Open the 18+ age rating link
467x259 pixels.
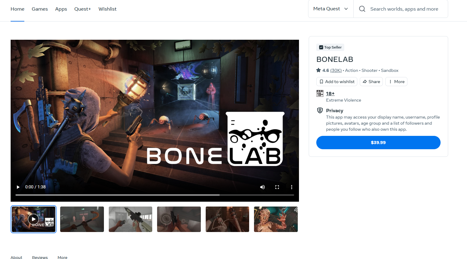point(330,94)
